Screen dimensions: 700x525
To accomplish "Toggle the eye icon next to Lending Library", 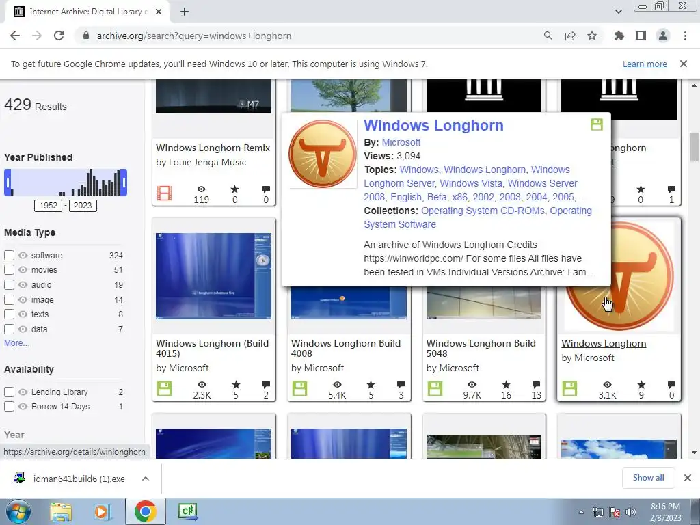I will tap(23, 392).
